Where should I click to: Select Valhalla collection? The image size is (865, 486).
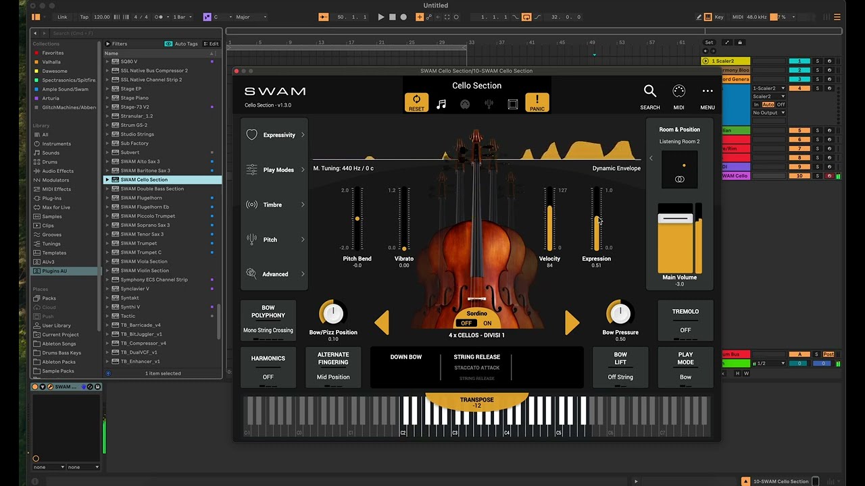click(x=51, y=62)
